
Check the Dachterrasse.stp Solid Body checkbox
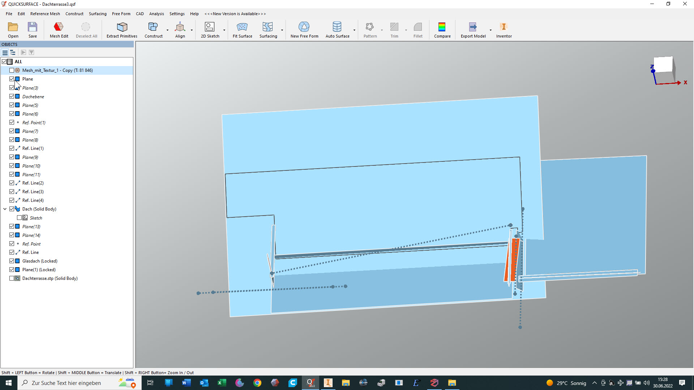(x=12, y=278)
